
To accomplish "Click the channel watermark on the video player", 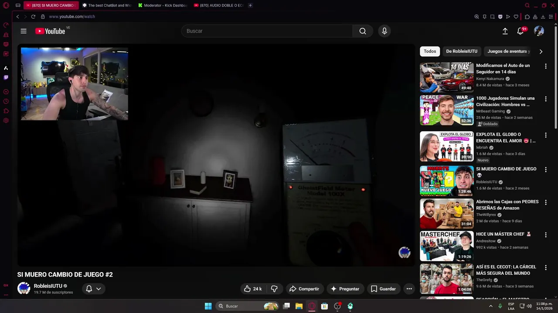I will click(405, 253).
